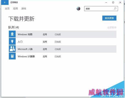The height and width of the screenshot is (98, 125).
Task: Select the Windows 地图 app name
Action: 25,34
